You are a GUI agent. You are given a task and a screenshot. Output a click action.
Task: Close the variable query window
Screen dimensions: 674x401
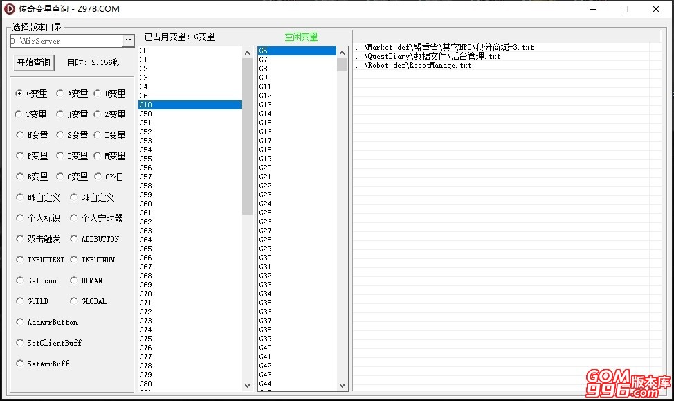(x=656, y=9)
